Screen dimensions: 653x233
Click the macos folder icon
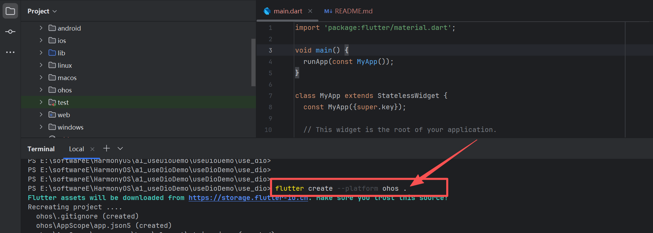click(52, 77)
